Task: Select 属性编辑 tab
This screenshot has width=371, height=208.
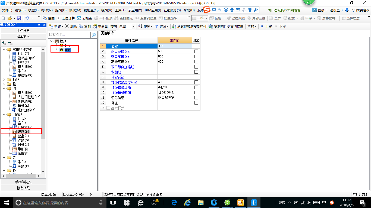Action: point(107,33)
